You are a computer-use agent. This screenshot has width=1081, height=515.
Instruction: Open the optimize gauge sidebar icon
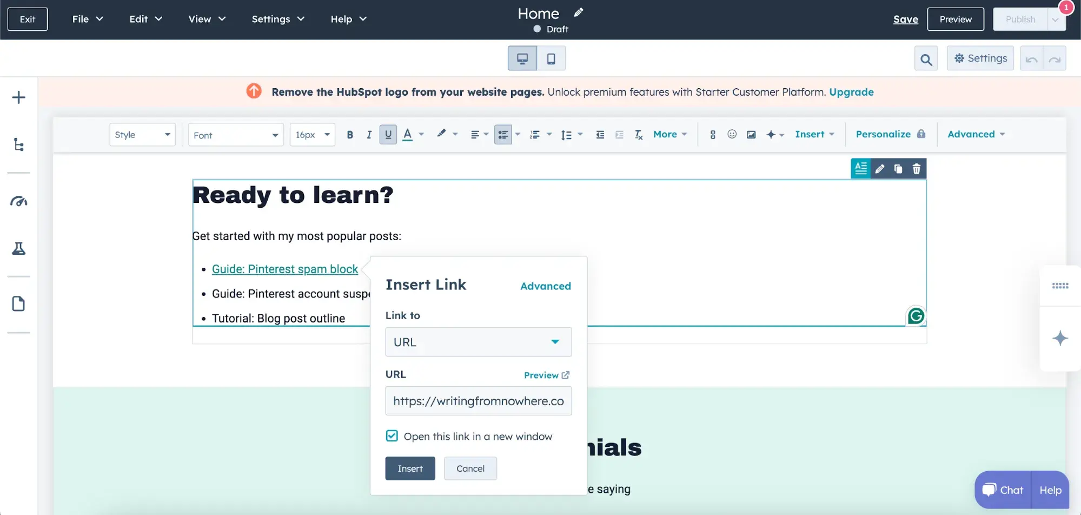18,201
